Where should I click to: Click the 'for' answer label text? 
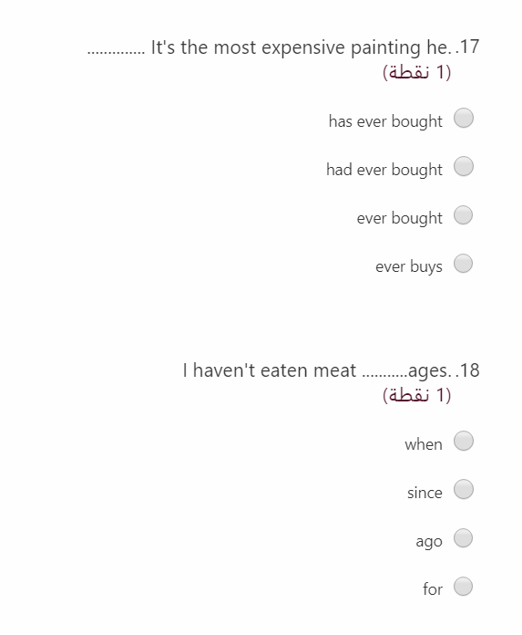click(433, 589)
